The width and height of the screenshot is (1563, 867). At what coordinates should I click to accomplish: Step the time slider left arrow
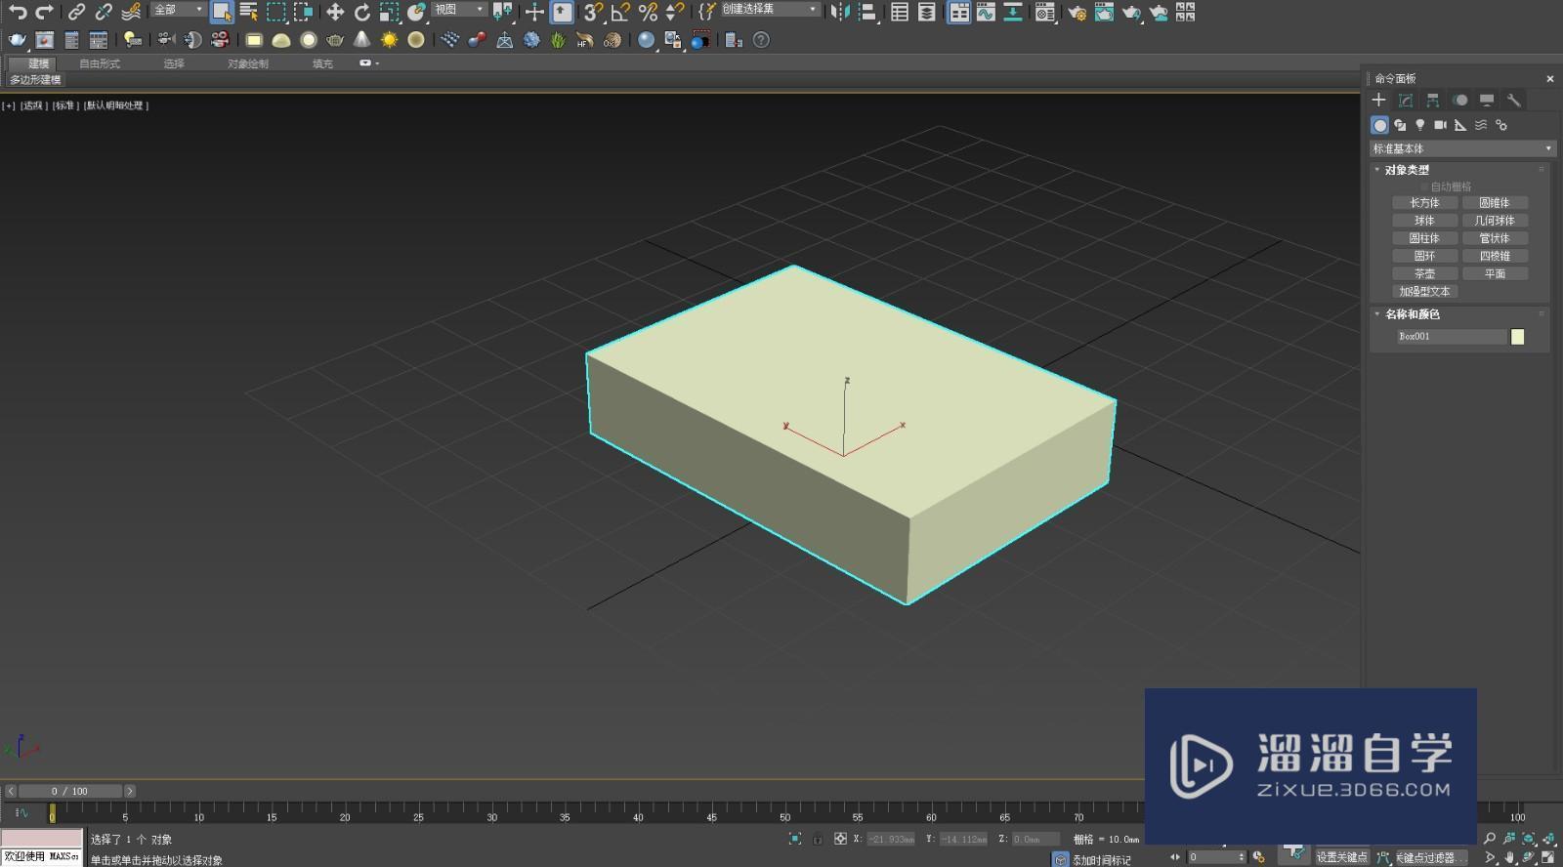(x=11, y=791)
